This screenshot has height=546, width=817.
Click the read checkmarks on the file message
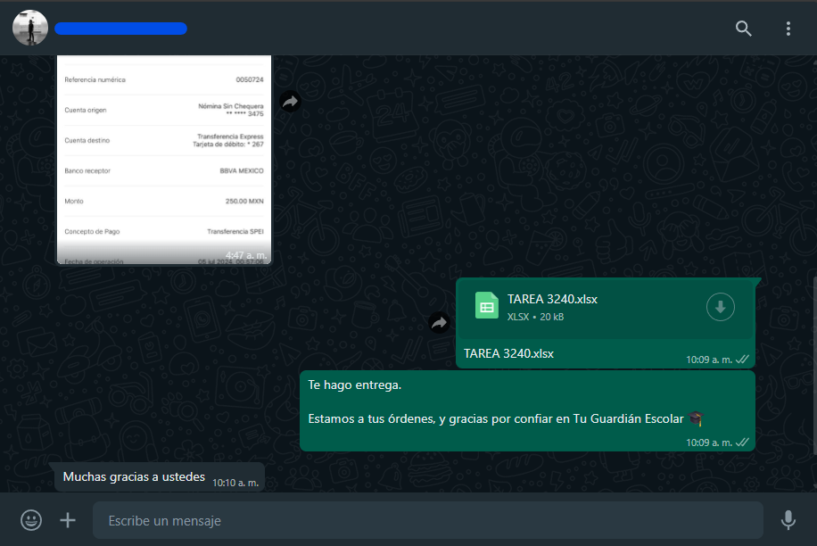coord(742,360)
